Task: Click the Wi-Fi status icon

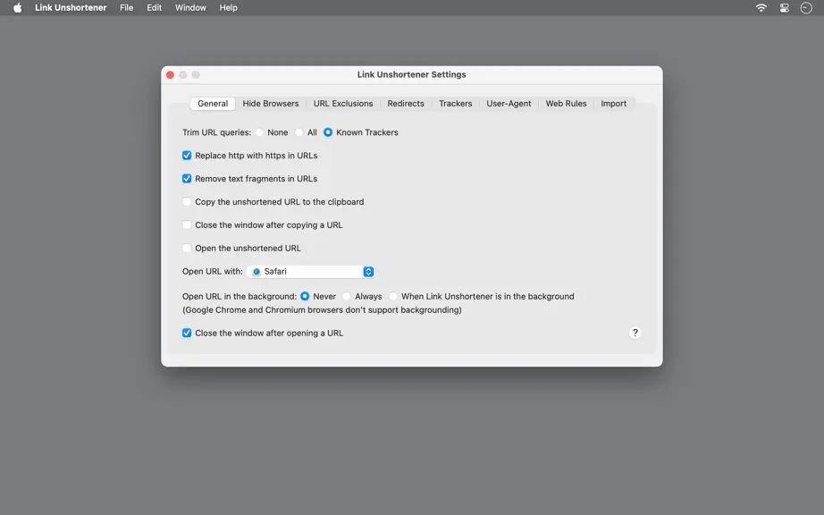Action: point(761,8)
